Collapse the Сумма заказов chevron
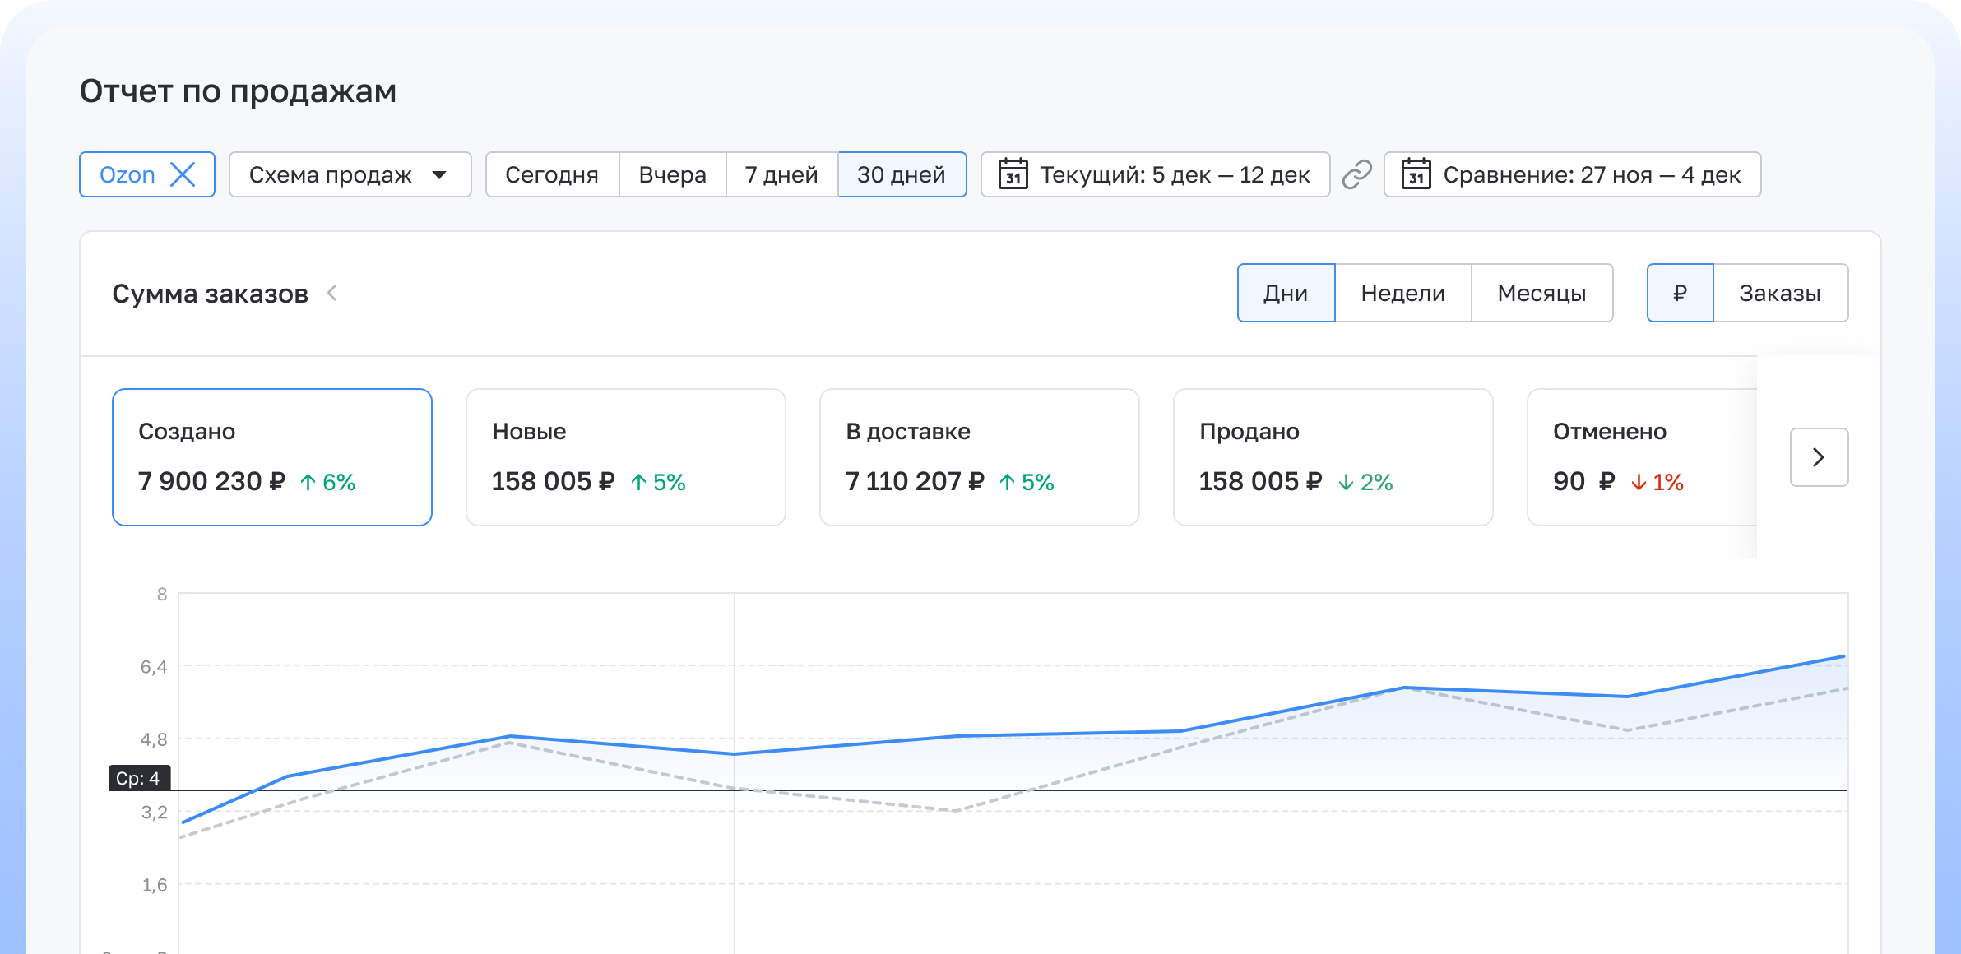Image resolution: width=1961 pixels, height=954 pixels. pos(332,293)
